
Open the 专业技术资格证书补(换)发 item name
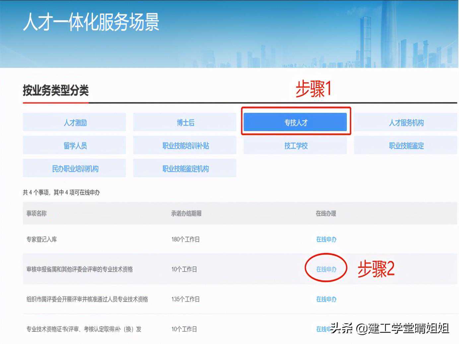(x=84, y=329)
